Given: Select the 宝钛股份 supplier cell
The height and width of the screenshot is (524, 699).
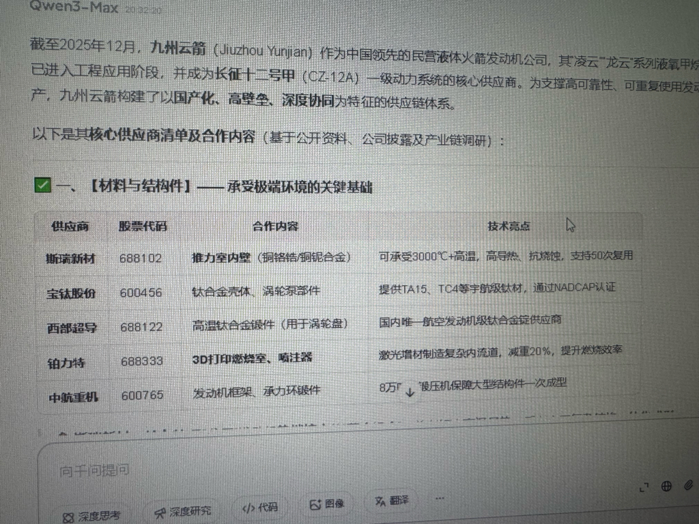Looking at the screenshot, I should pyautogui.click(x=71, y=293).
